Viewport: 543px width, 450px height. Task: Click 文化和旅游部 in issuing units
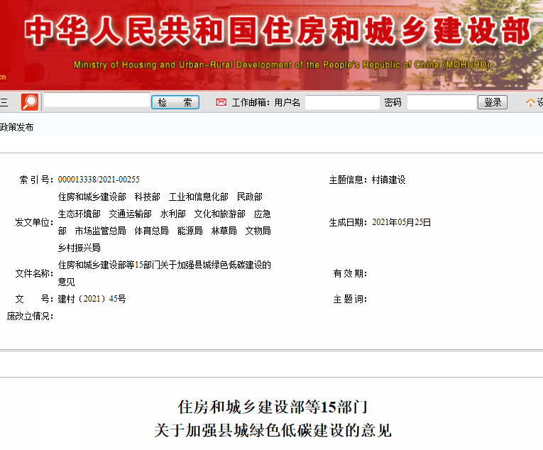click(x=220, y=214)
